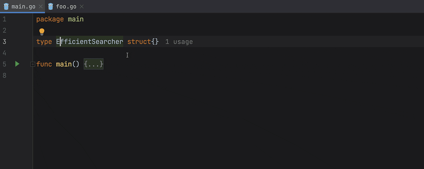This screenshot has width=424, height=169.
Task: Click the func keyword
Action: [x=44, y=64]
